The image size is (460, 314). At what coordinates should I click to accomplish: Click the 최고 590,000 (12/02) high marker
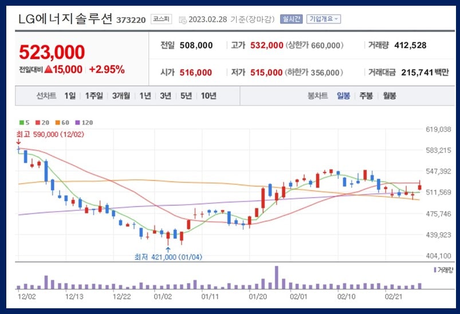(x=50, y=135)
